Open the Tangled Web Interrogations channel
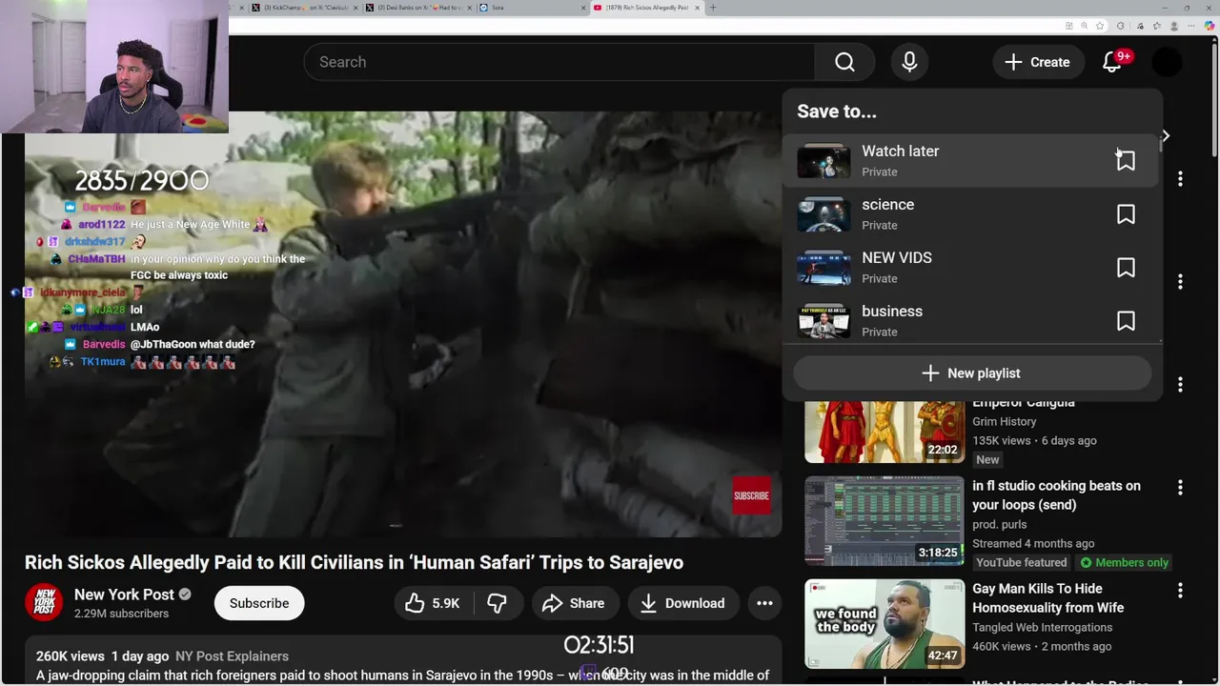Viewport: 1220px width, 686px height. coord(1043,627)
